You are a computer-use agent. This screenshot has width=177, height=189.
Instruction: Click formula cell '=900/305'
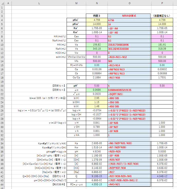pos(129,98)
